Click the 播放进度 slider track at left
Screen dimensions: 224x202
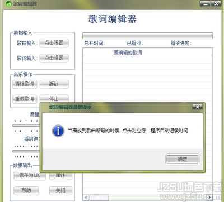click(x=26, y=151)
